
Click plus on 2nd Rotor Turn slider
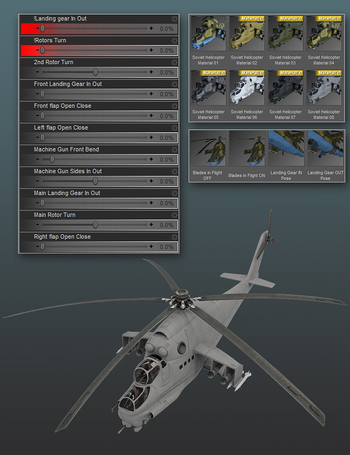pyautogui.click(x=151, y=72)
